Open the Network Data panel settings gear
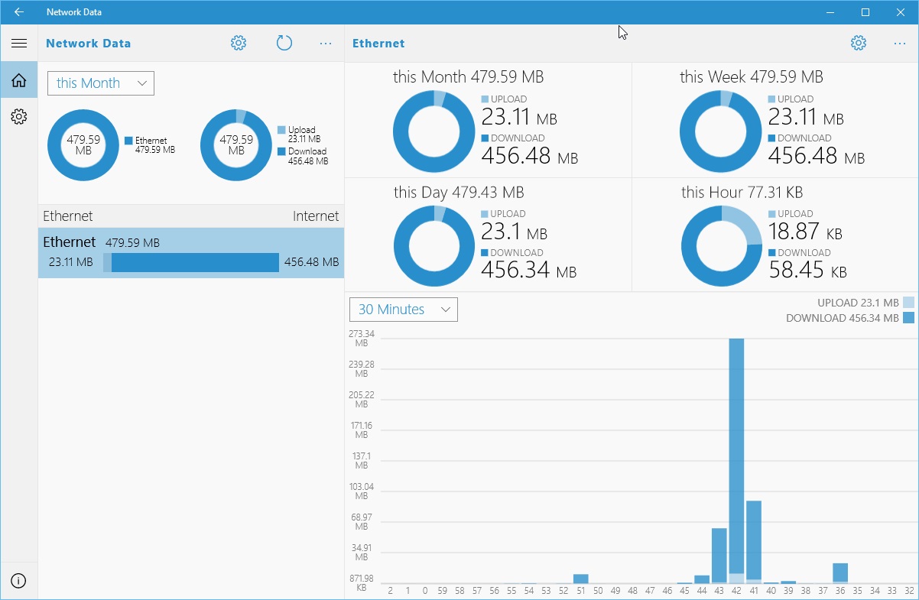 [238, 43]
